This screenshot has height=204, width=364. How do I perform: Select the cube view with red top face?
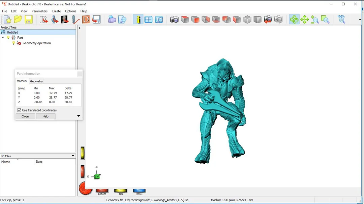[185, 19]
